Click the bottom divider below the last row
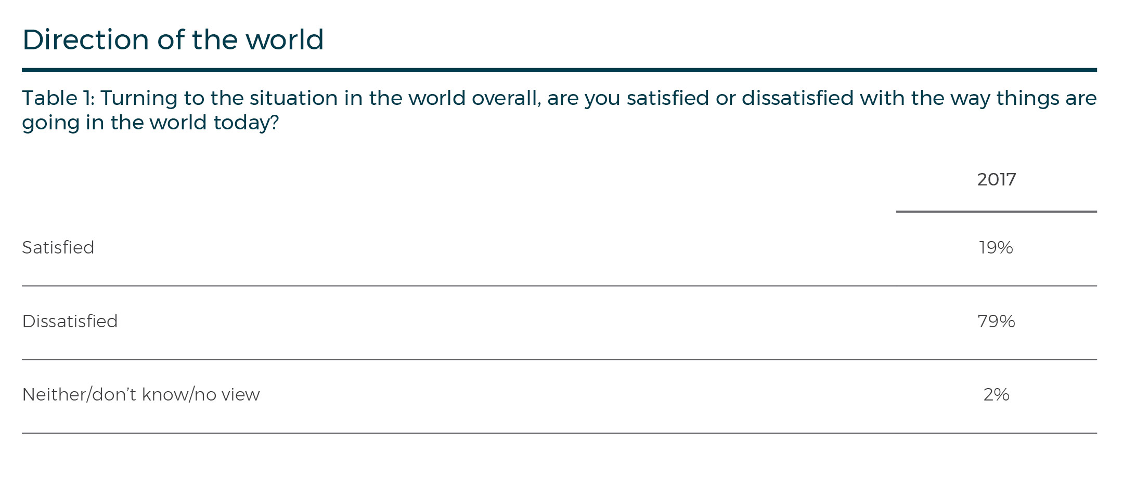1123x494 pixels. 559,433
